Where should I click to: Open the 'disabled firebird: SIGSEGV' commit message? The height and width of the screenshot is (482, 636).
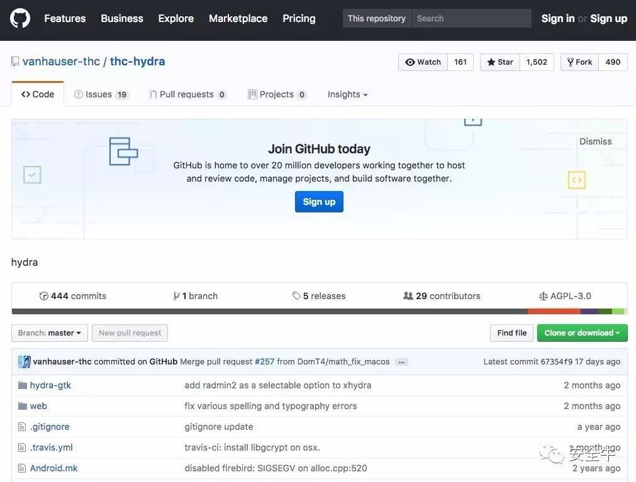click(x=276, y=468)
